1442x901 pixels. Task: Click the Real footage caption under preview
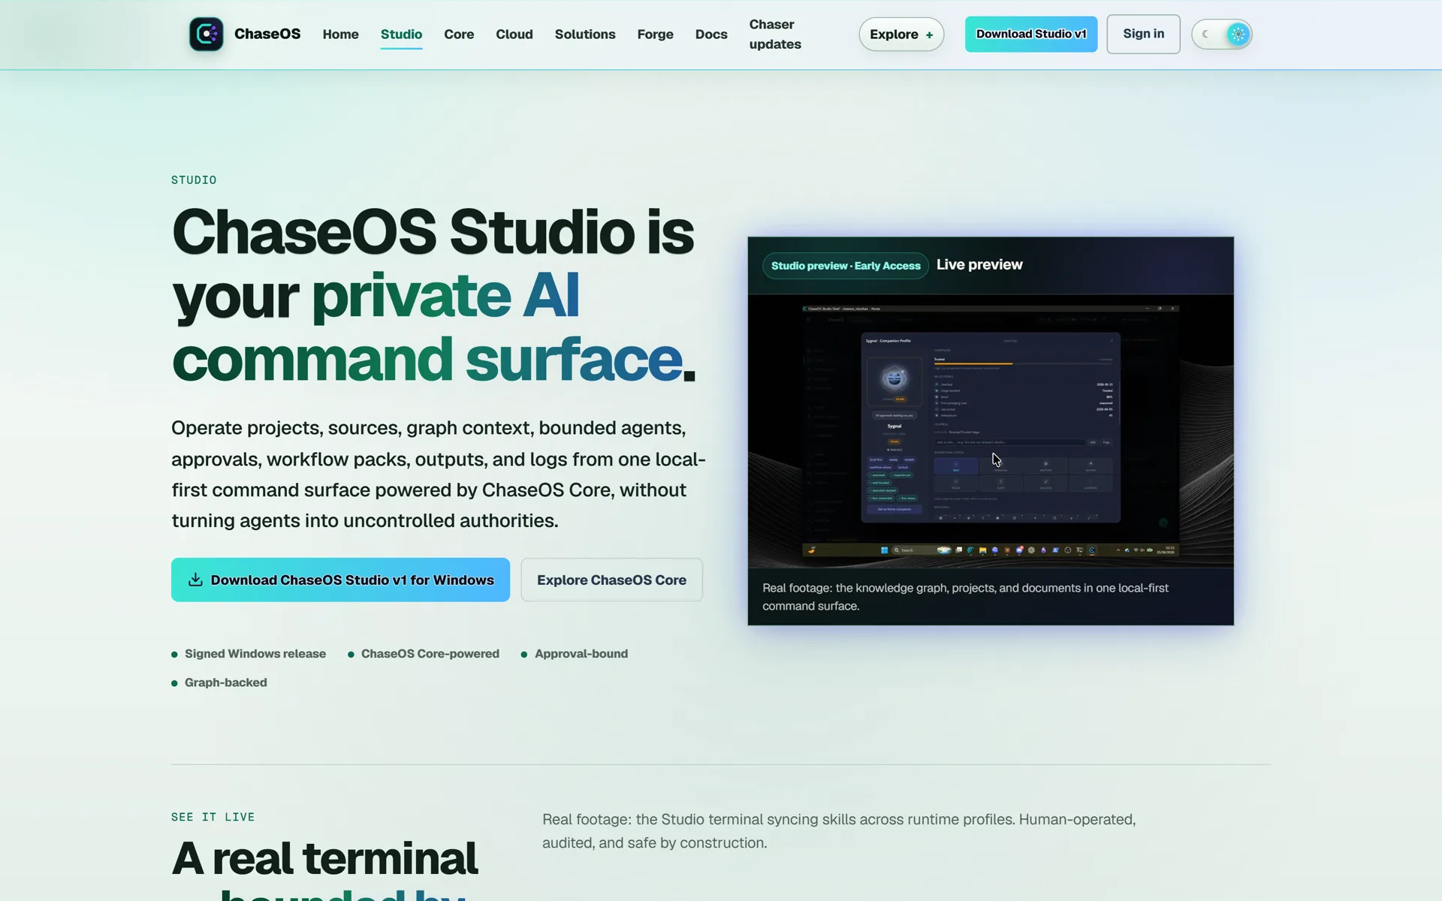pyautogui.click(x=965, y=597)
